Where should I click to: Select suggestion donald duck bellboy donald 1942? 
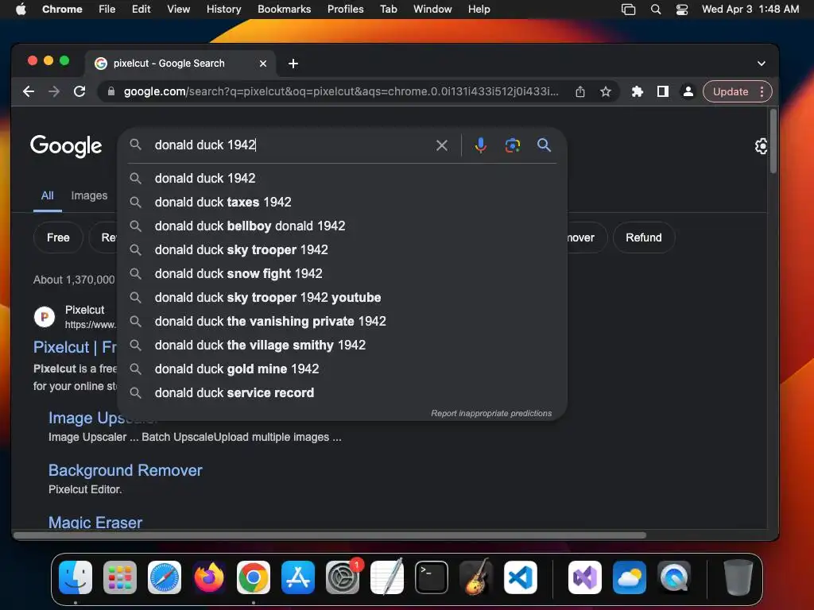click(x=342, y=226)
